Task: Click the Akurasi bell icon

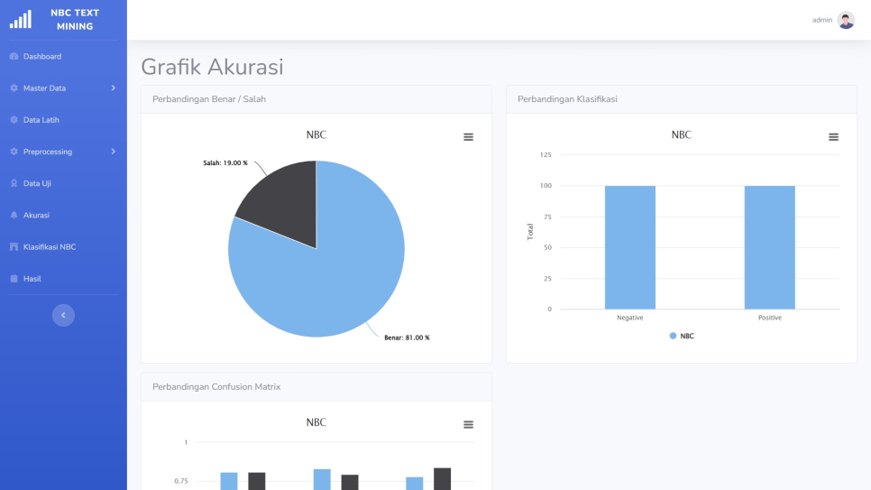Action: 14,216
